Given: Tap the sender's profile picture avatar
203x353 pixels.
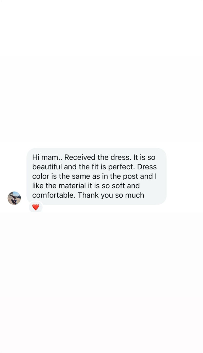Looking at the screenshot, I should (x=14, y=198).
